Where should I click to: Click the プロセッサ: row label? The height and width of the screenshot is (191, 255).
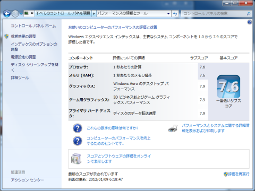(x=79, y=67)
